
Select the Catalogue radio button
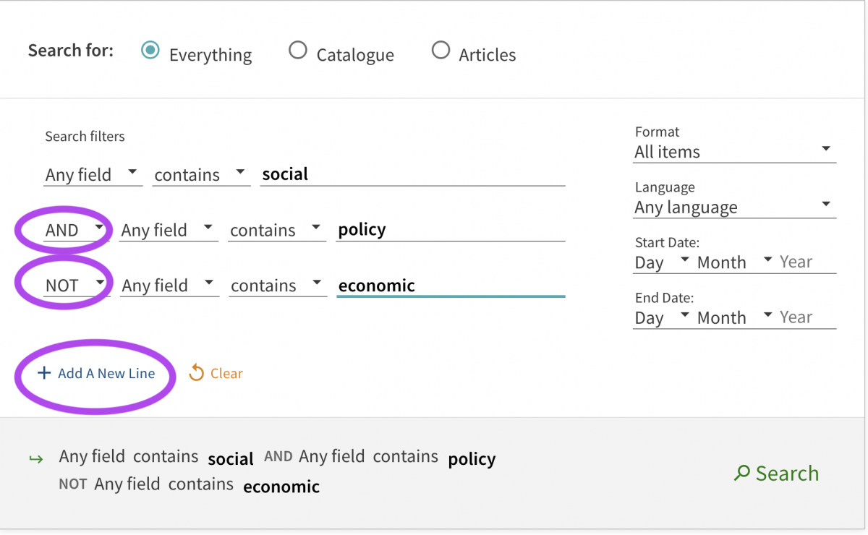tap(297, 51)
